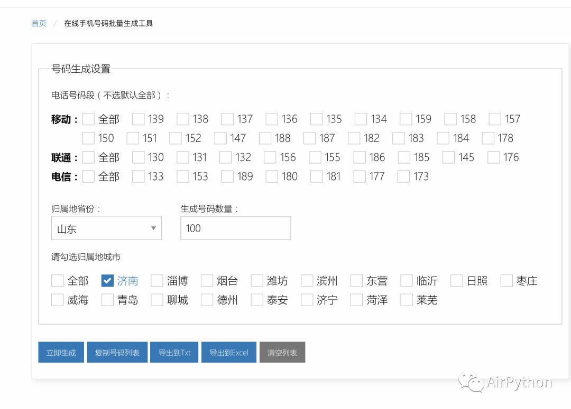Select the 132 segment checkbox

point(225,157)
